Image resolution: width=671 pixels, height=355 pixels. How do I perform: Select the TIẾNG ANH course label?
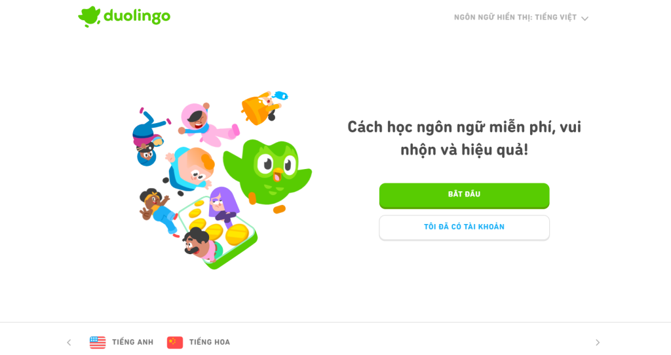[132, 342]
